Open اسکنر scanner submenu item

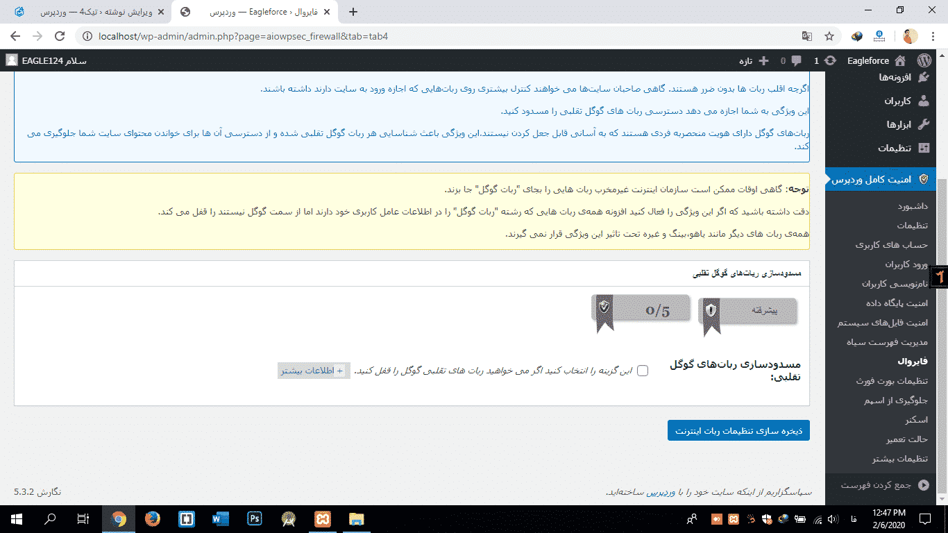(x=916, y=420)
